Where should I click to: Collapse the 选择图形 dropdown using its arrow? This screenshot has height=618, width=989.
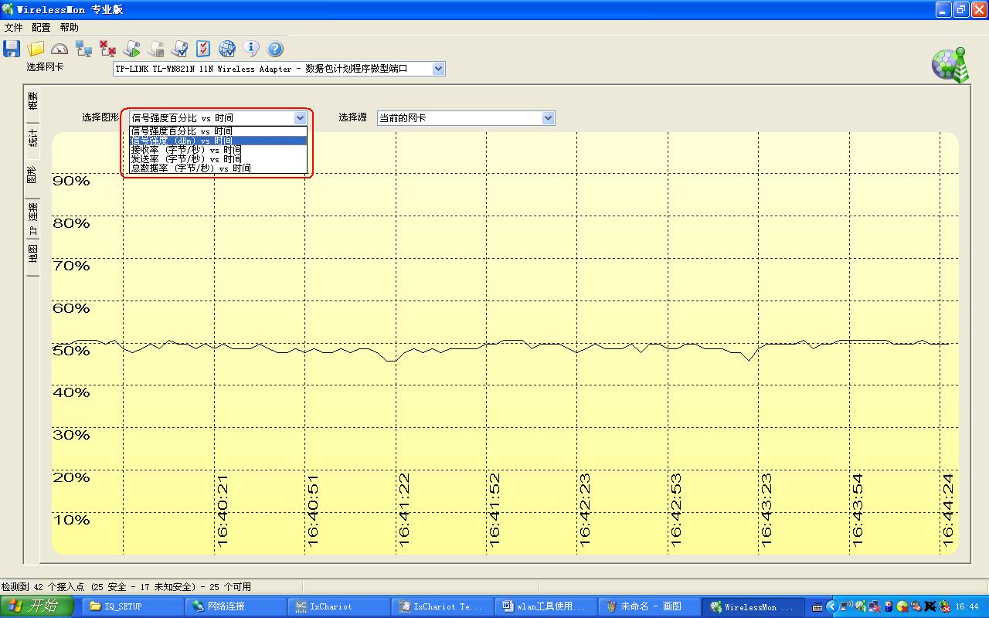tap(301, 118)
